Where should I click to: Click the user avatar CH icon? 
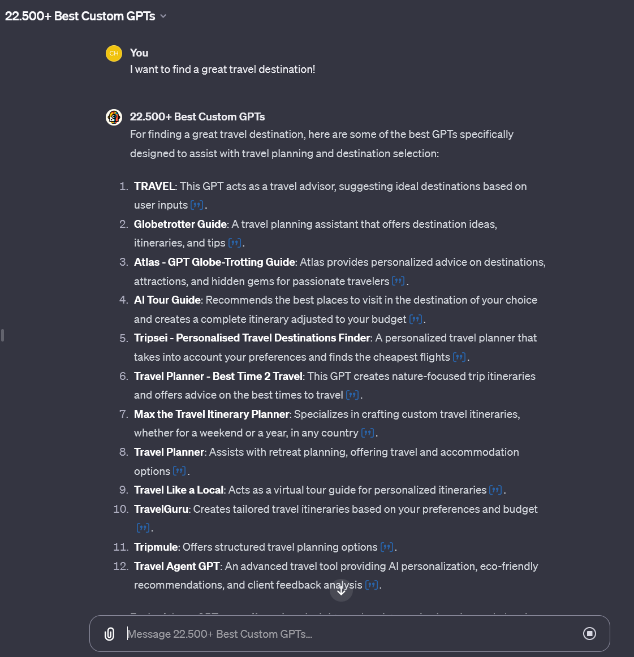tap(114, 53)
